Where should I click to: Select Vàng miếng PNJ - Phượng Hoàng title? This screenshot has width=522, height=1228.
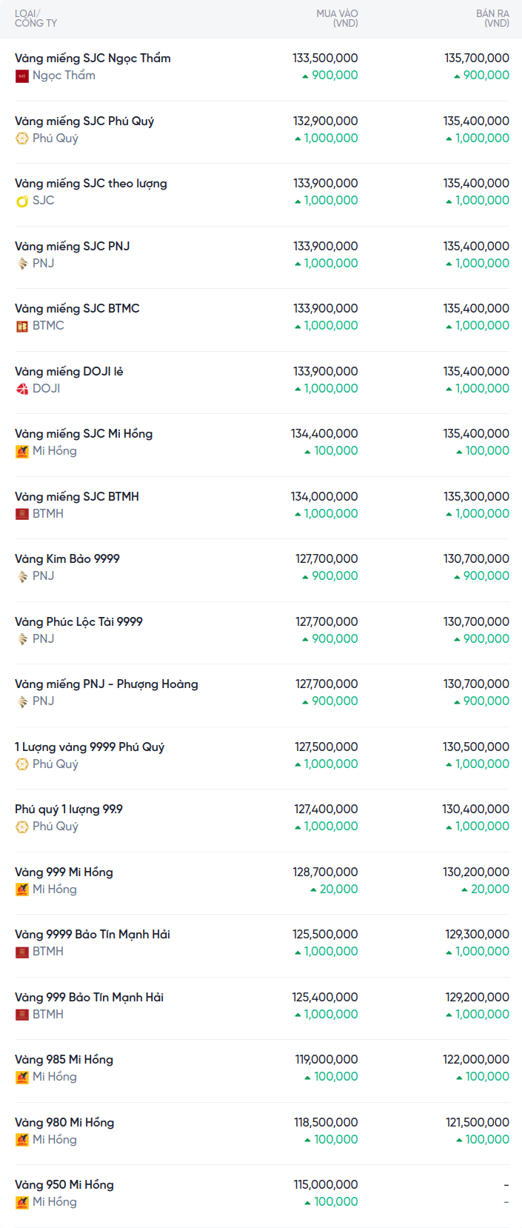[107, 684]
